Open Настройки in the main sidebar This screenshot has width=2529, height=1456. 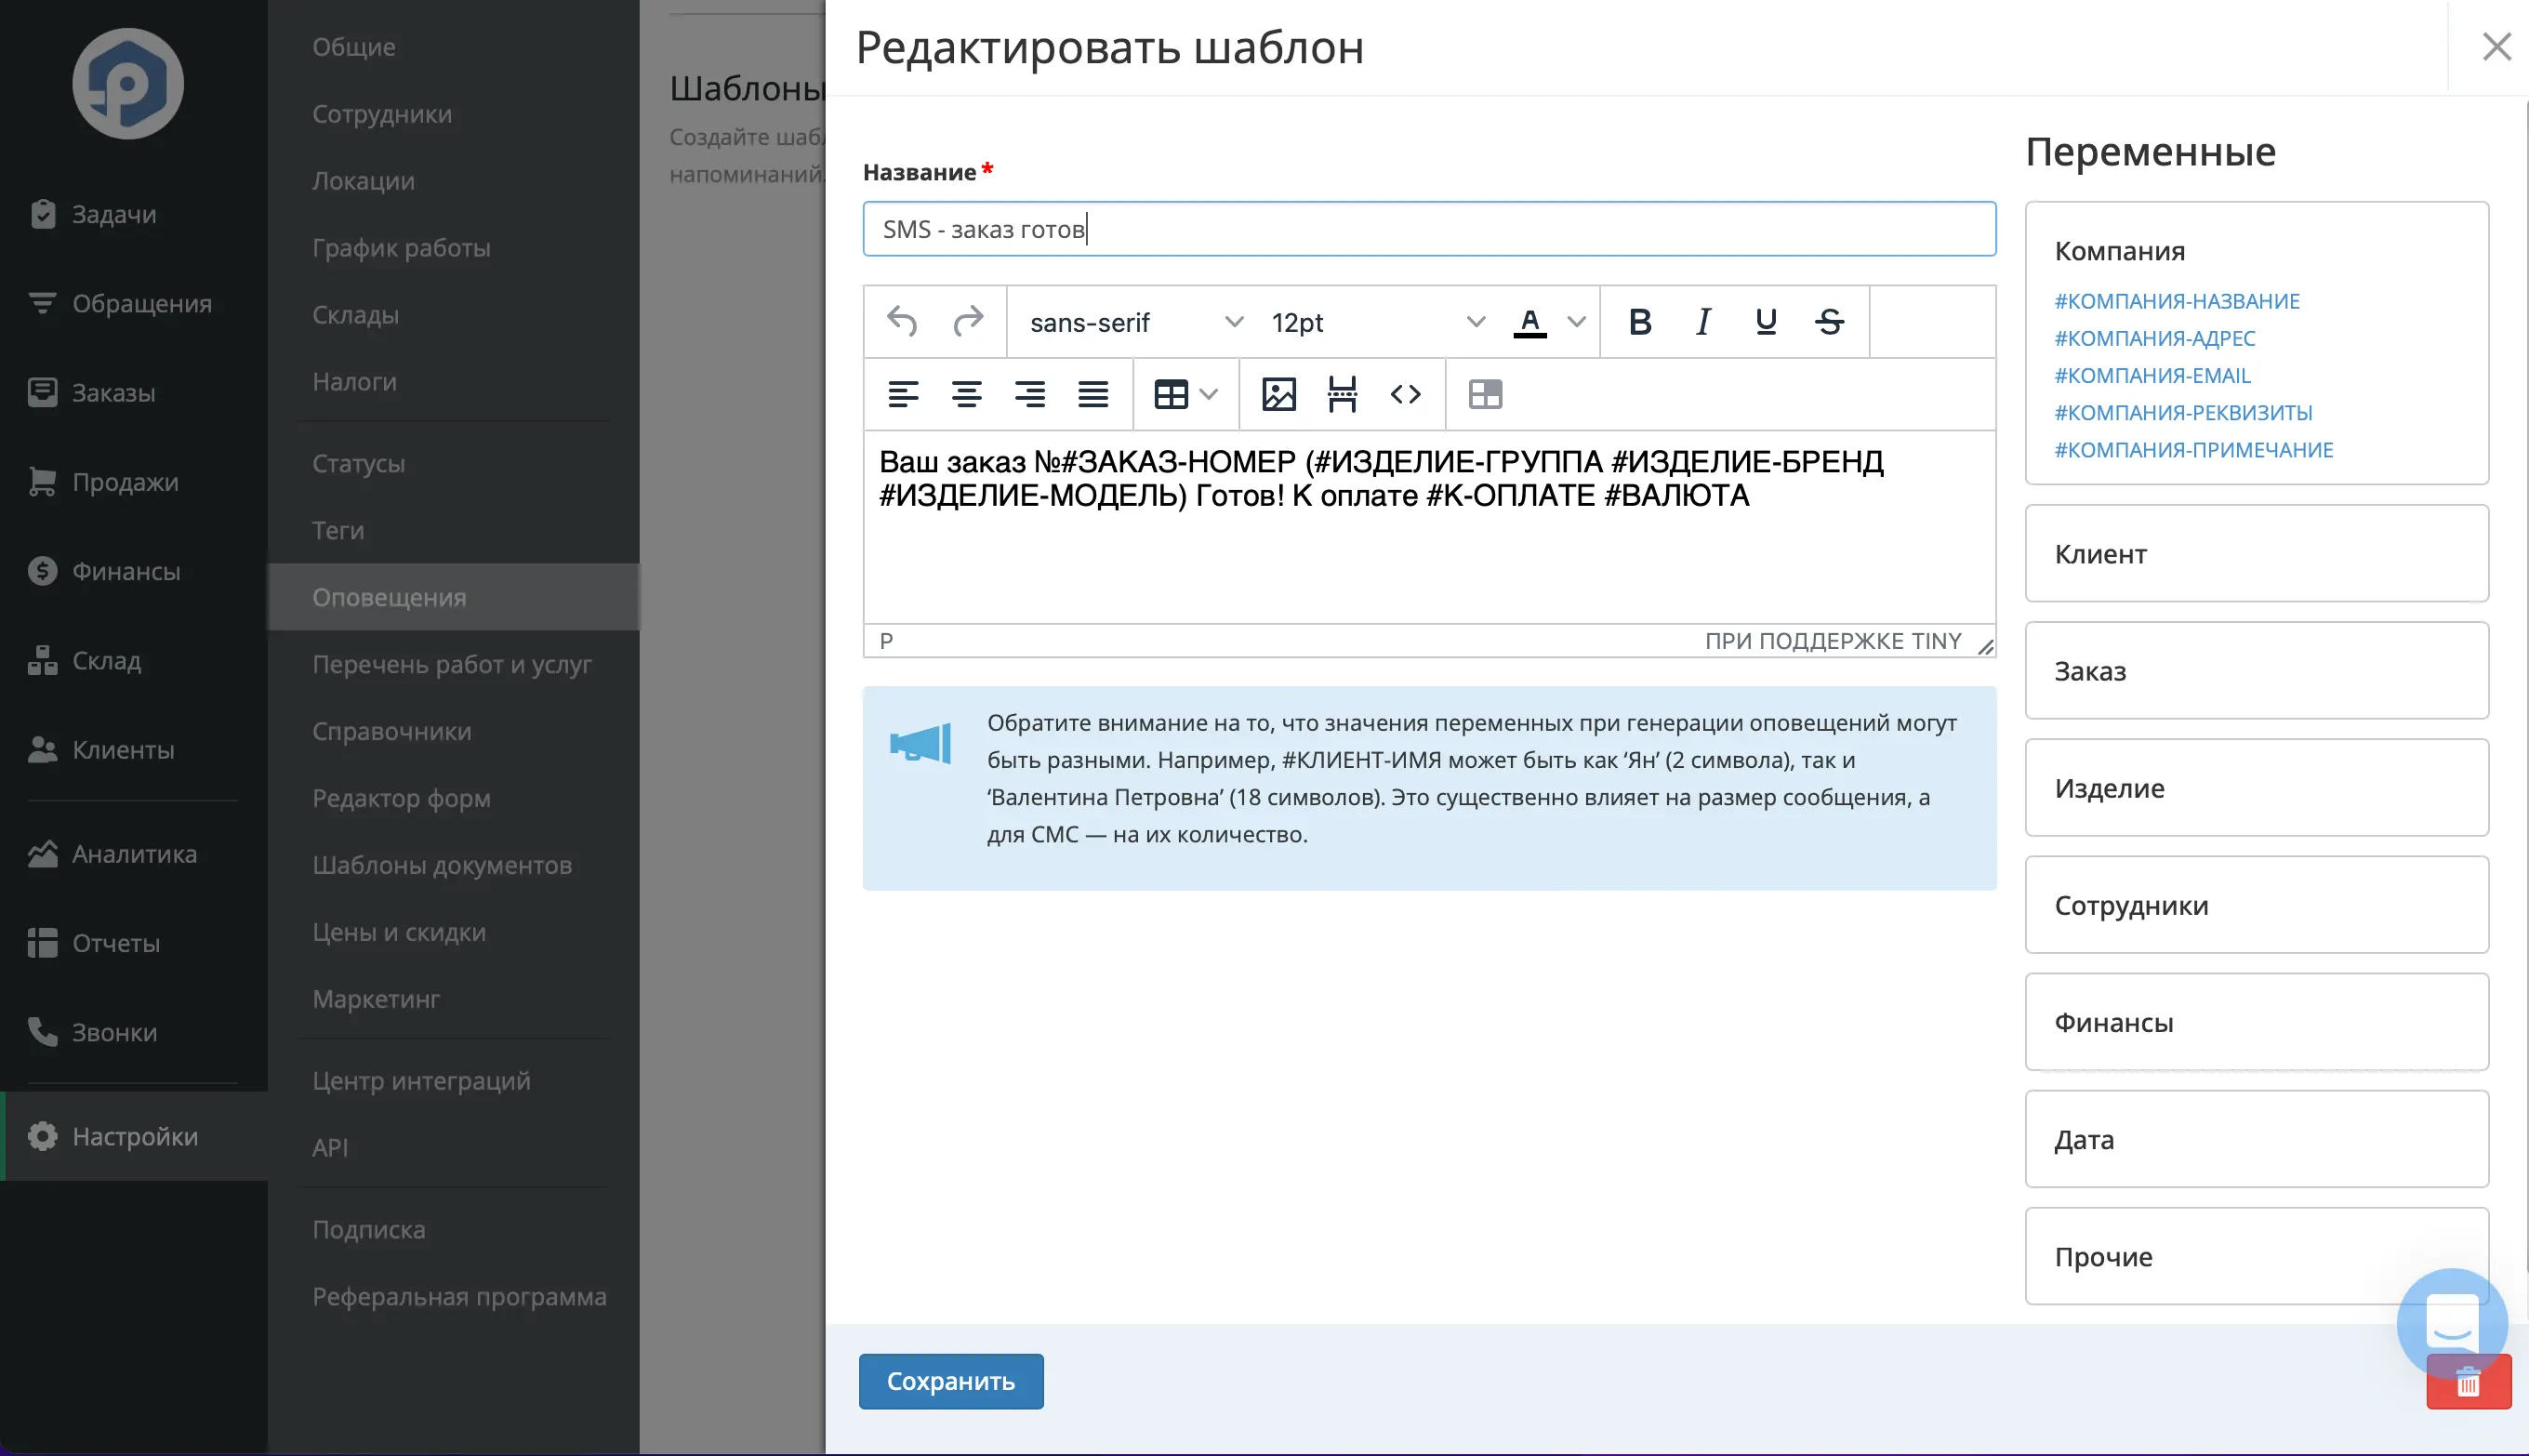click(134, 1136)
